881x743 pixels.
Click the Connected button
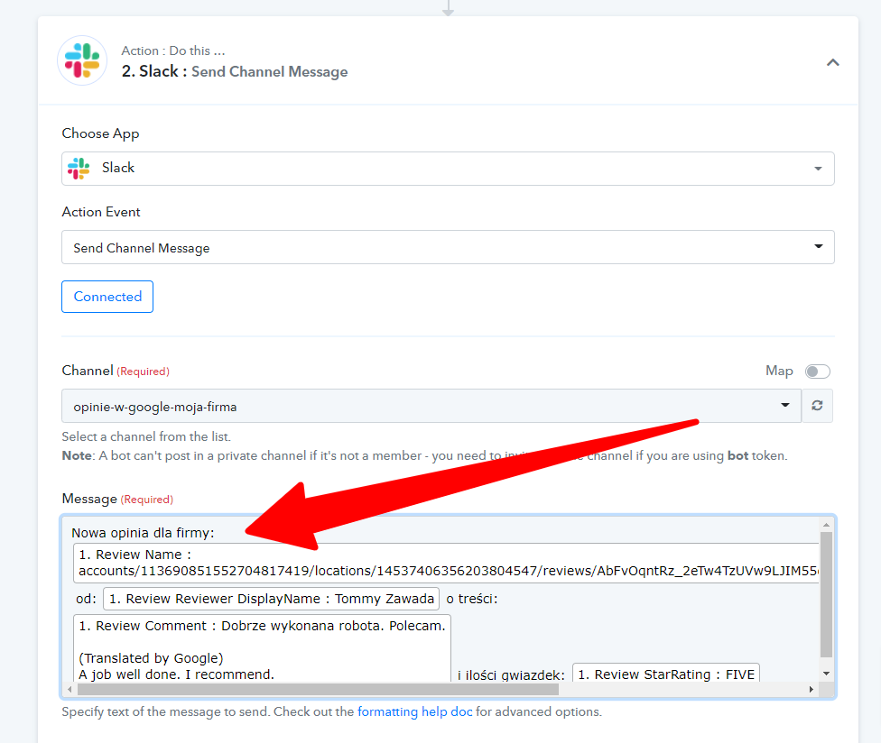click(x=107, y=297)
